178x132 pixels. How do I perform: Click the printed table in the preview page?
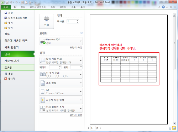(x=129, y=69)
